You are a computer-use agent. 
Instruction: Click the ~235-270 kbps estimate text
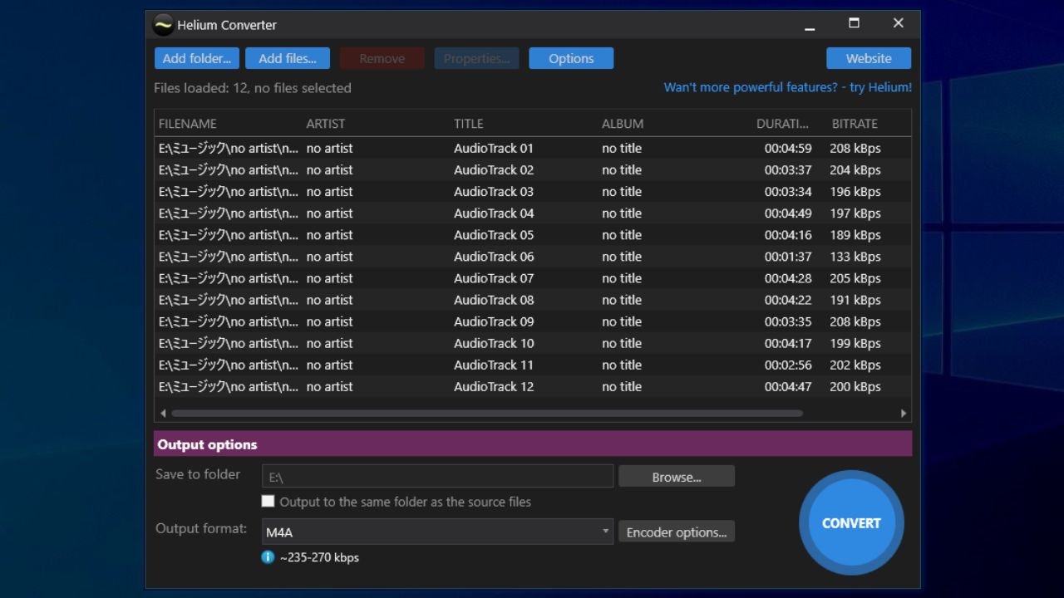point(319,557)
